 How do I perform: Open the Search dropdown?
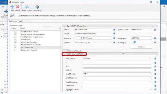click(x=111, y=34)
